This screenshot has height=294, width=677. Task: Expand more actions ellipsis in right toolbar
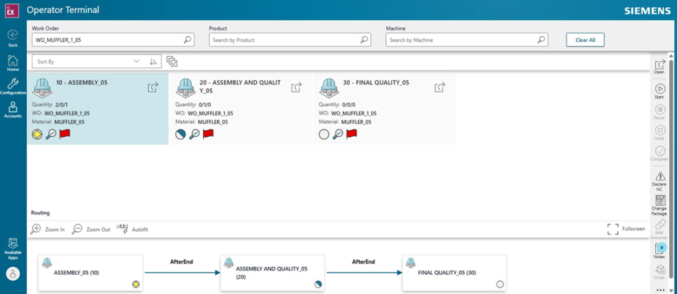click(659, 289)
